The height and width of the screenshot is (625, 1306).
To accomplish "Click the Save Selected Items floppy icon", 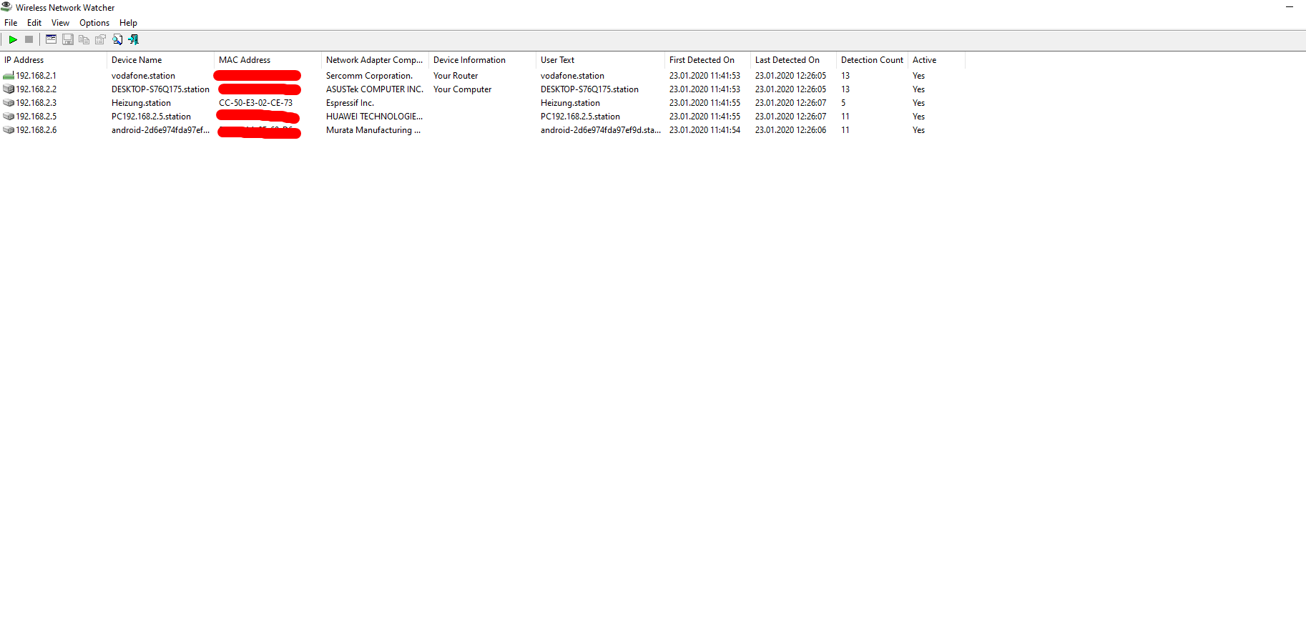I will pyautogui.click(x=68, y=40).
